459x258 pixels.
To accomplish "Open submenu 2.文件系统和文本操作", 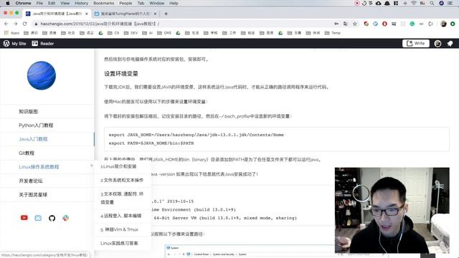I will pyautogui.click(x=122, y=180).
